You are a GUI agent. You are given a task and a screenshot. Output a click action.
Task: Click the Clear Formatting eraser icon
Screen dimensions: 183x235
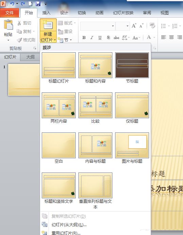[x=152, y=25]
